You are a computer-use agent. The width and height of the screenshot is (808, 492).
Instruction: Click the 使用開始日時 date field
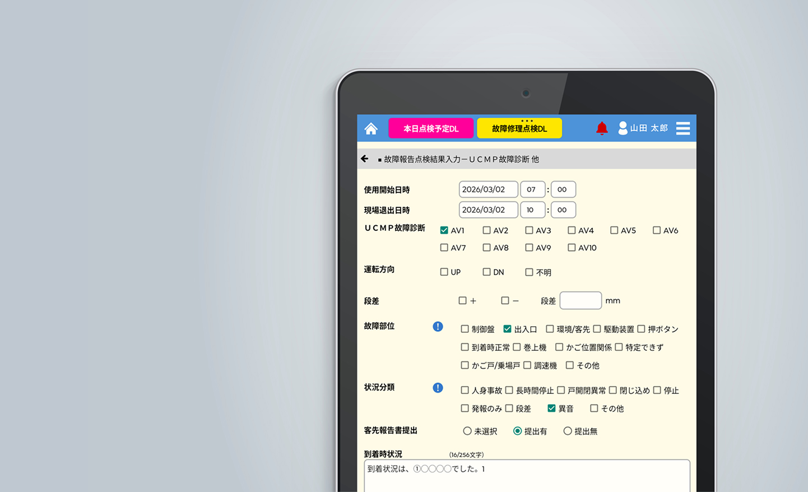click(488, 189)
